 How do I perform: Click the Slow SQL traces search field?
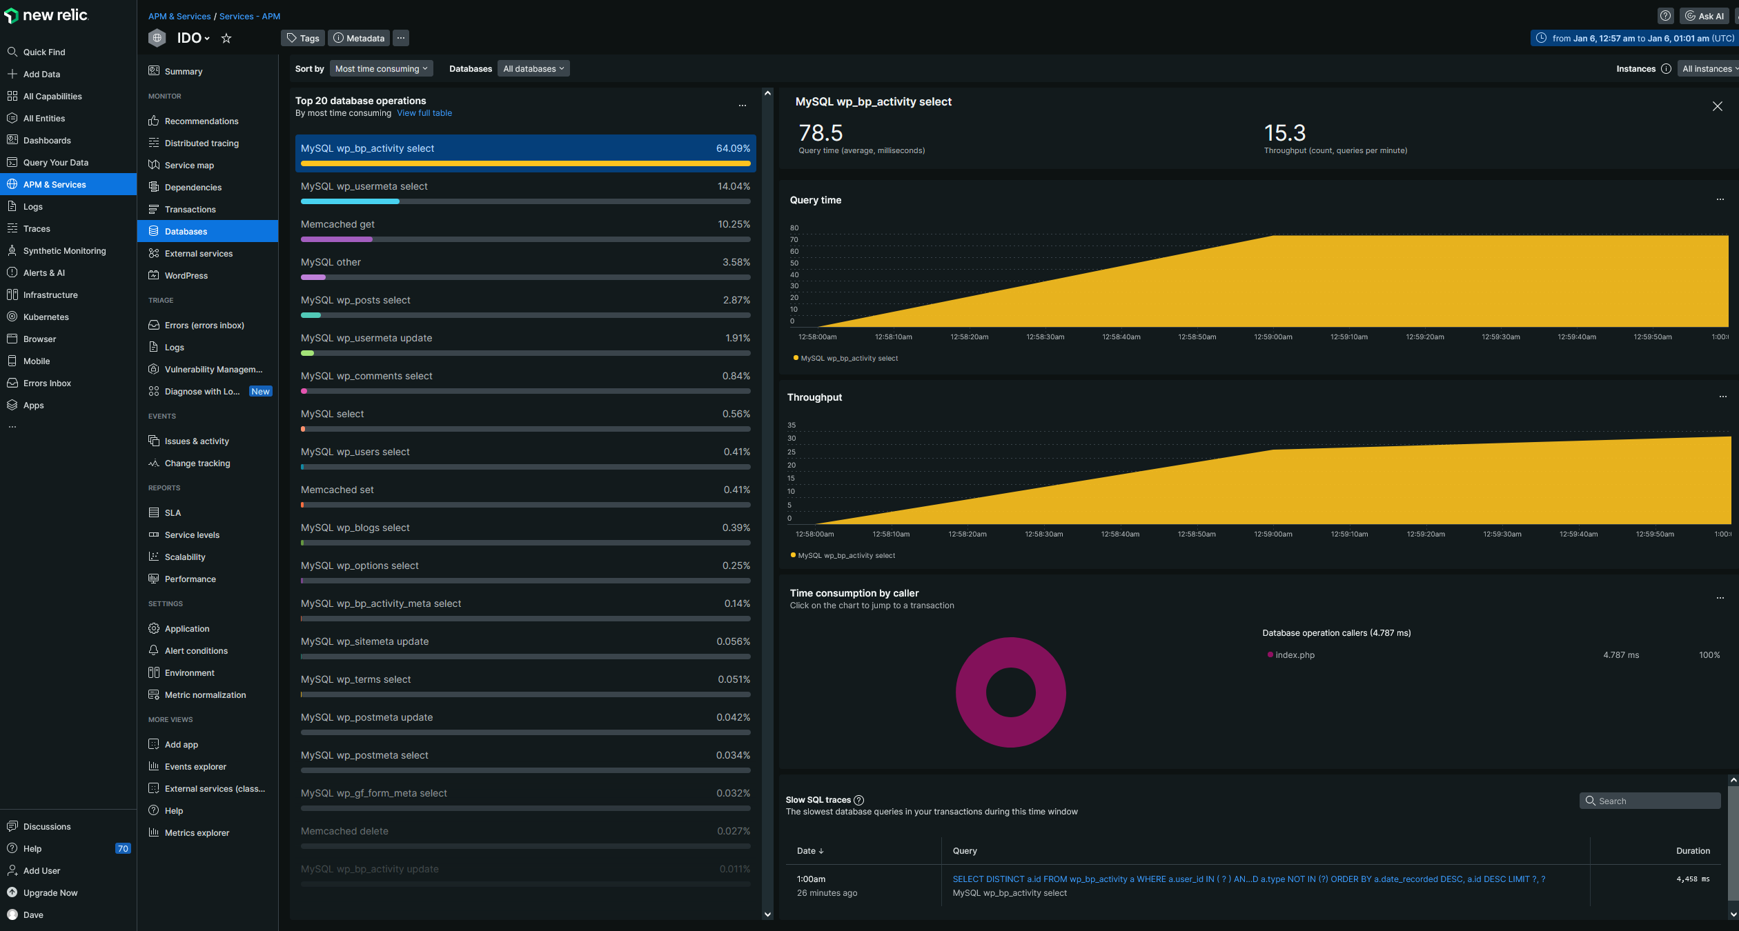click(1650, 801)
